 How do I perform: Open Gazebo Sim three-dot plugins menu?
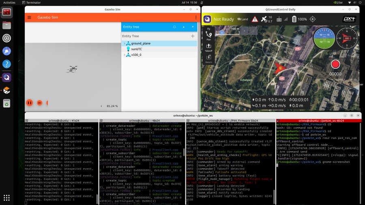pyautogui.click(x=196, y=17)
